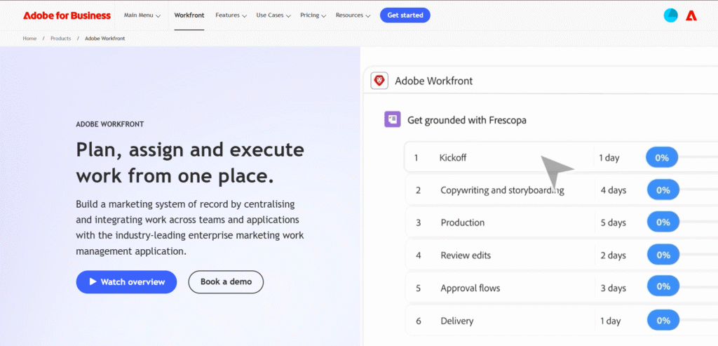Expand the Pricing menu
This screenshot has height=346, width=718.
pyautogui.click(x=313, y=15)
